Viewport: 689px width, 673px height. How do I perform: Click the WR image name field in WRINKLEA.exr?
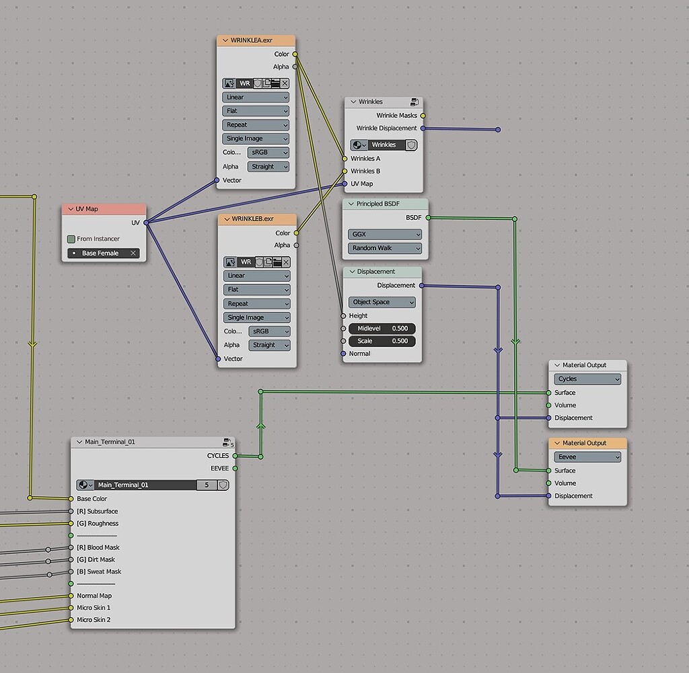[x=244, y=83]
